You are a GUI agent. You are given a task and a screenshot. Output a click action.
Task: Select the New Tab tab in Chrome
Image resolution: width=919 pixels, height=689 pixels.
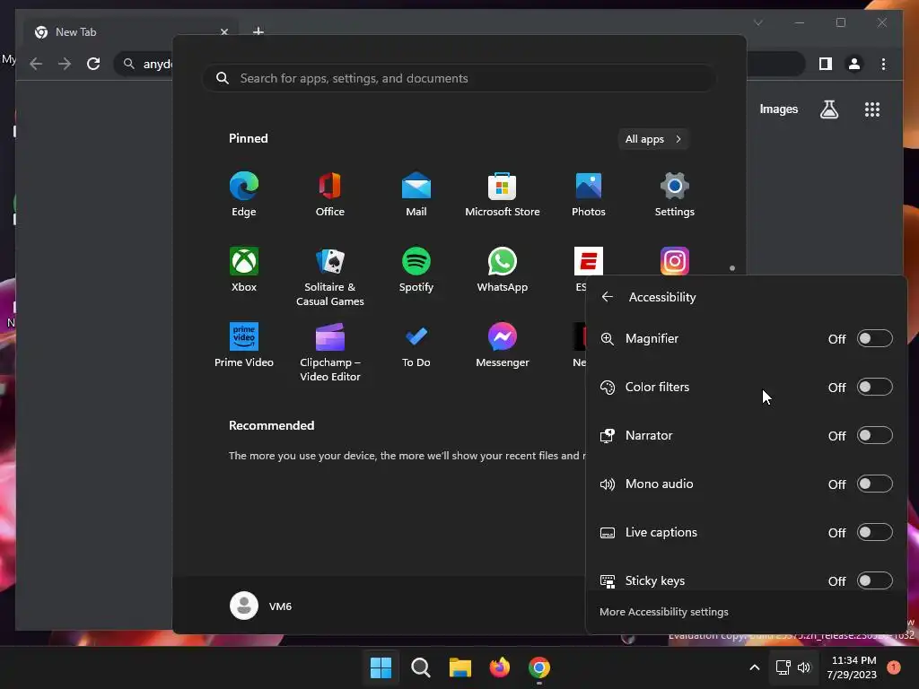[131, 32]
